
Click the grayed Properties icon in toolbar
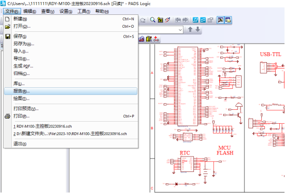pos(210,20)
